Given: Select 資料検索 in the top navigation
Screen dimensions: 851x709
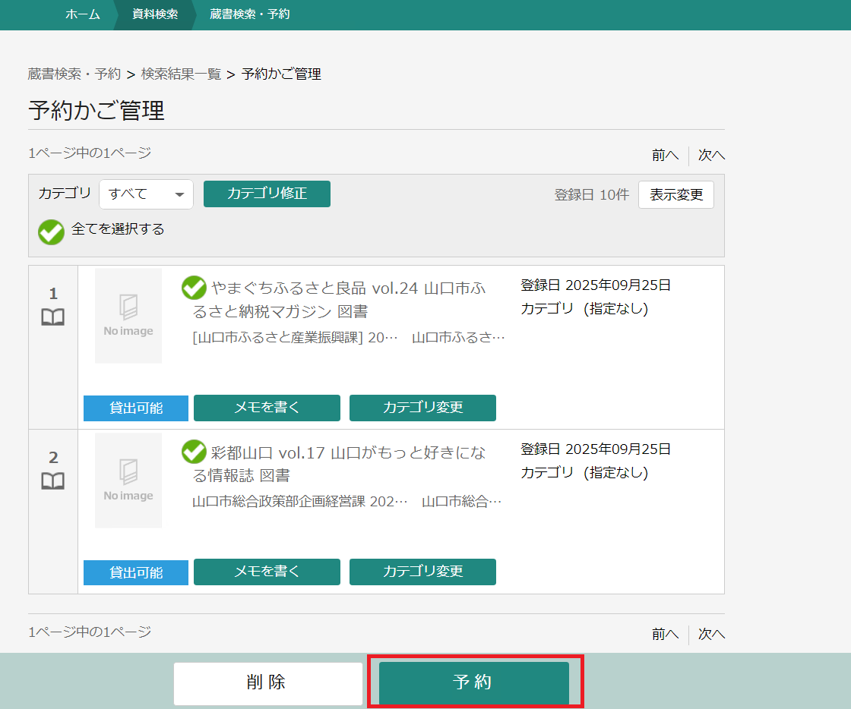Looking at the screenshot, I should click(155, 14).
